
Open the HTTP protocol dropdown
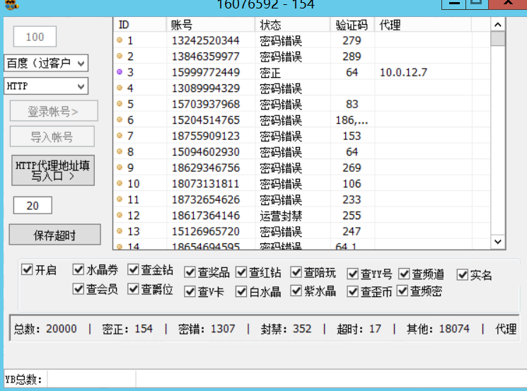point(46,86)
